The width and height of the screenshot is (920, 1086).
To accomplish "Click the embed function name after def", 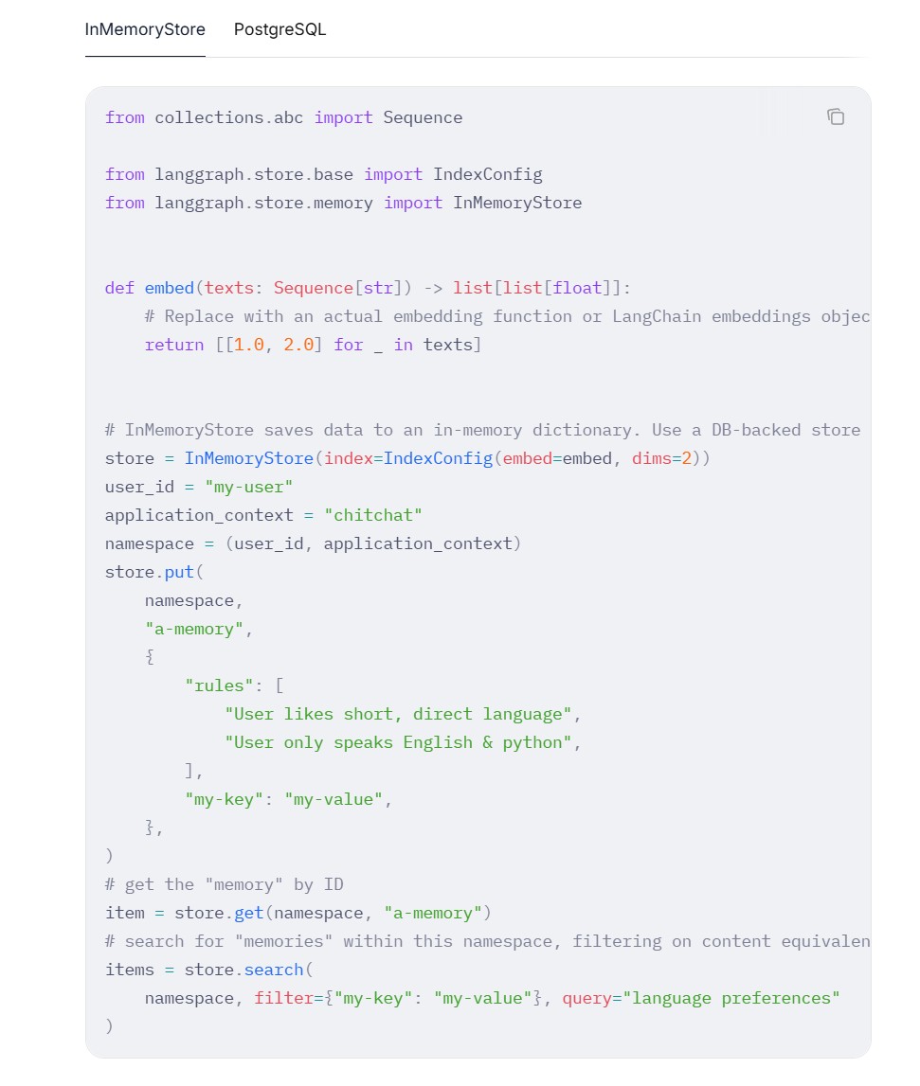I will (x=170, y=288).
